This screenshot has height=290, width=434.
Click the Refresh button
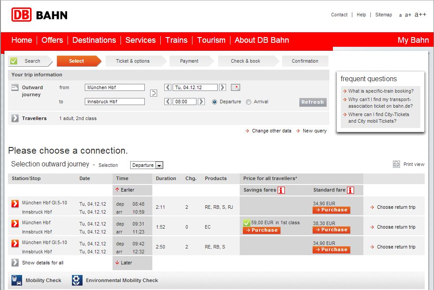pos(313,102)
